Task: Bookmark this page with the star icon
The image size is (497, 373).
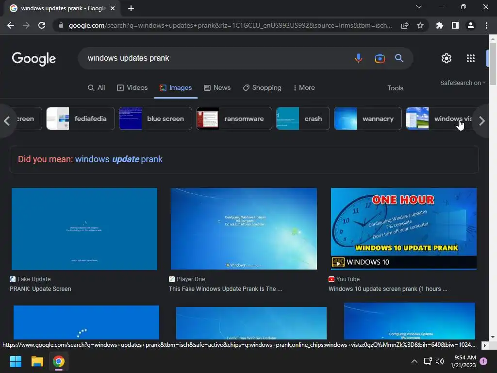Action: [420, 25]
